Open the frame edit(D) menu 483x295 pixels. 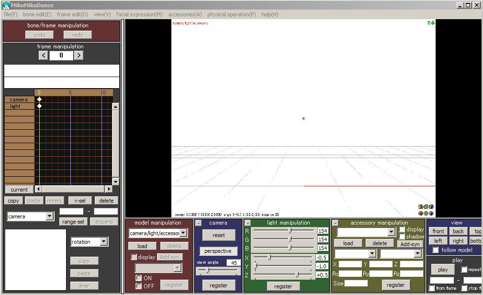(x=72, y=14)
